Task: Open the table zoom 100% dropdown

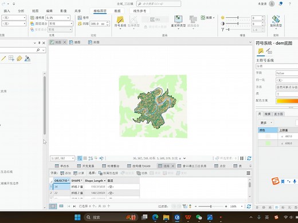Action: [x=242, y=206]
